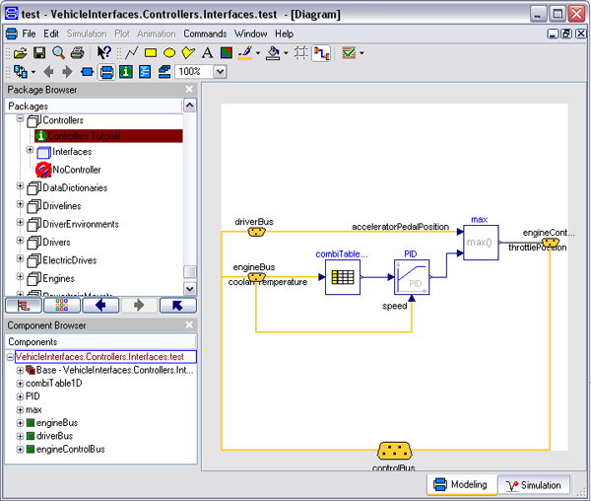591x501 pixels.
Task: Click the print icon in toolbar
Action: (76, 52)
